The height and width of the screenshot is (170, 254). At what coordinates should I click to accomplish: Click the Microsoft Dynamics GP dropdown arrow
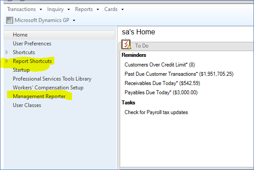74,21
